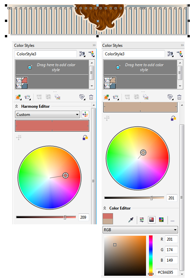This screenshot has height=278, width=196.
Task: Click the swap/merge styles icon in red-harmony panel
Action: click(x=48, y=97)
